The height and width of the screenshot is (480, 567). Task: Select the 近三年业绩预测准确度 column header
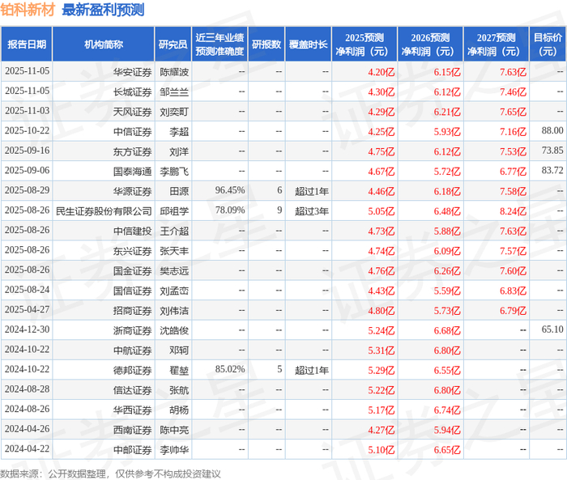(x=220, y=44)
